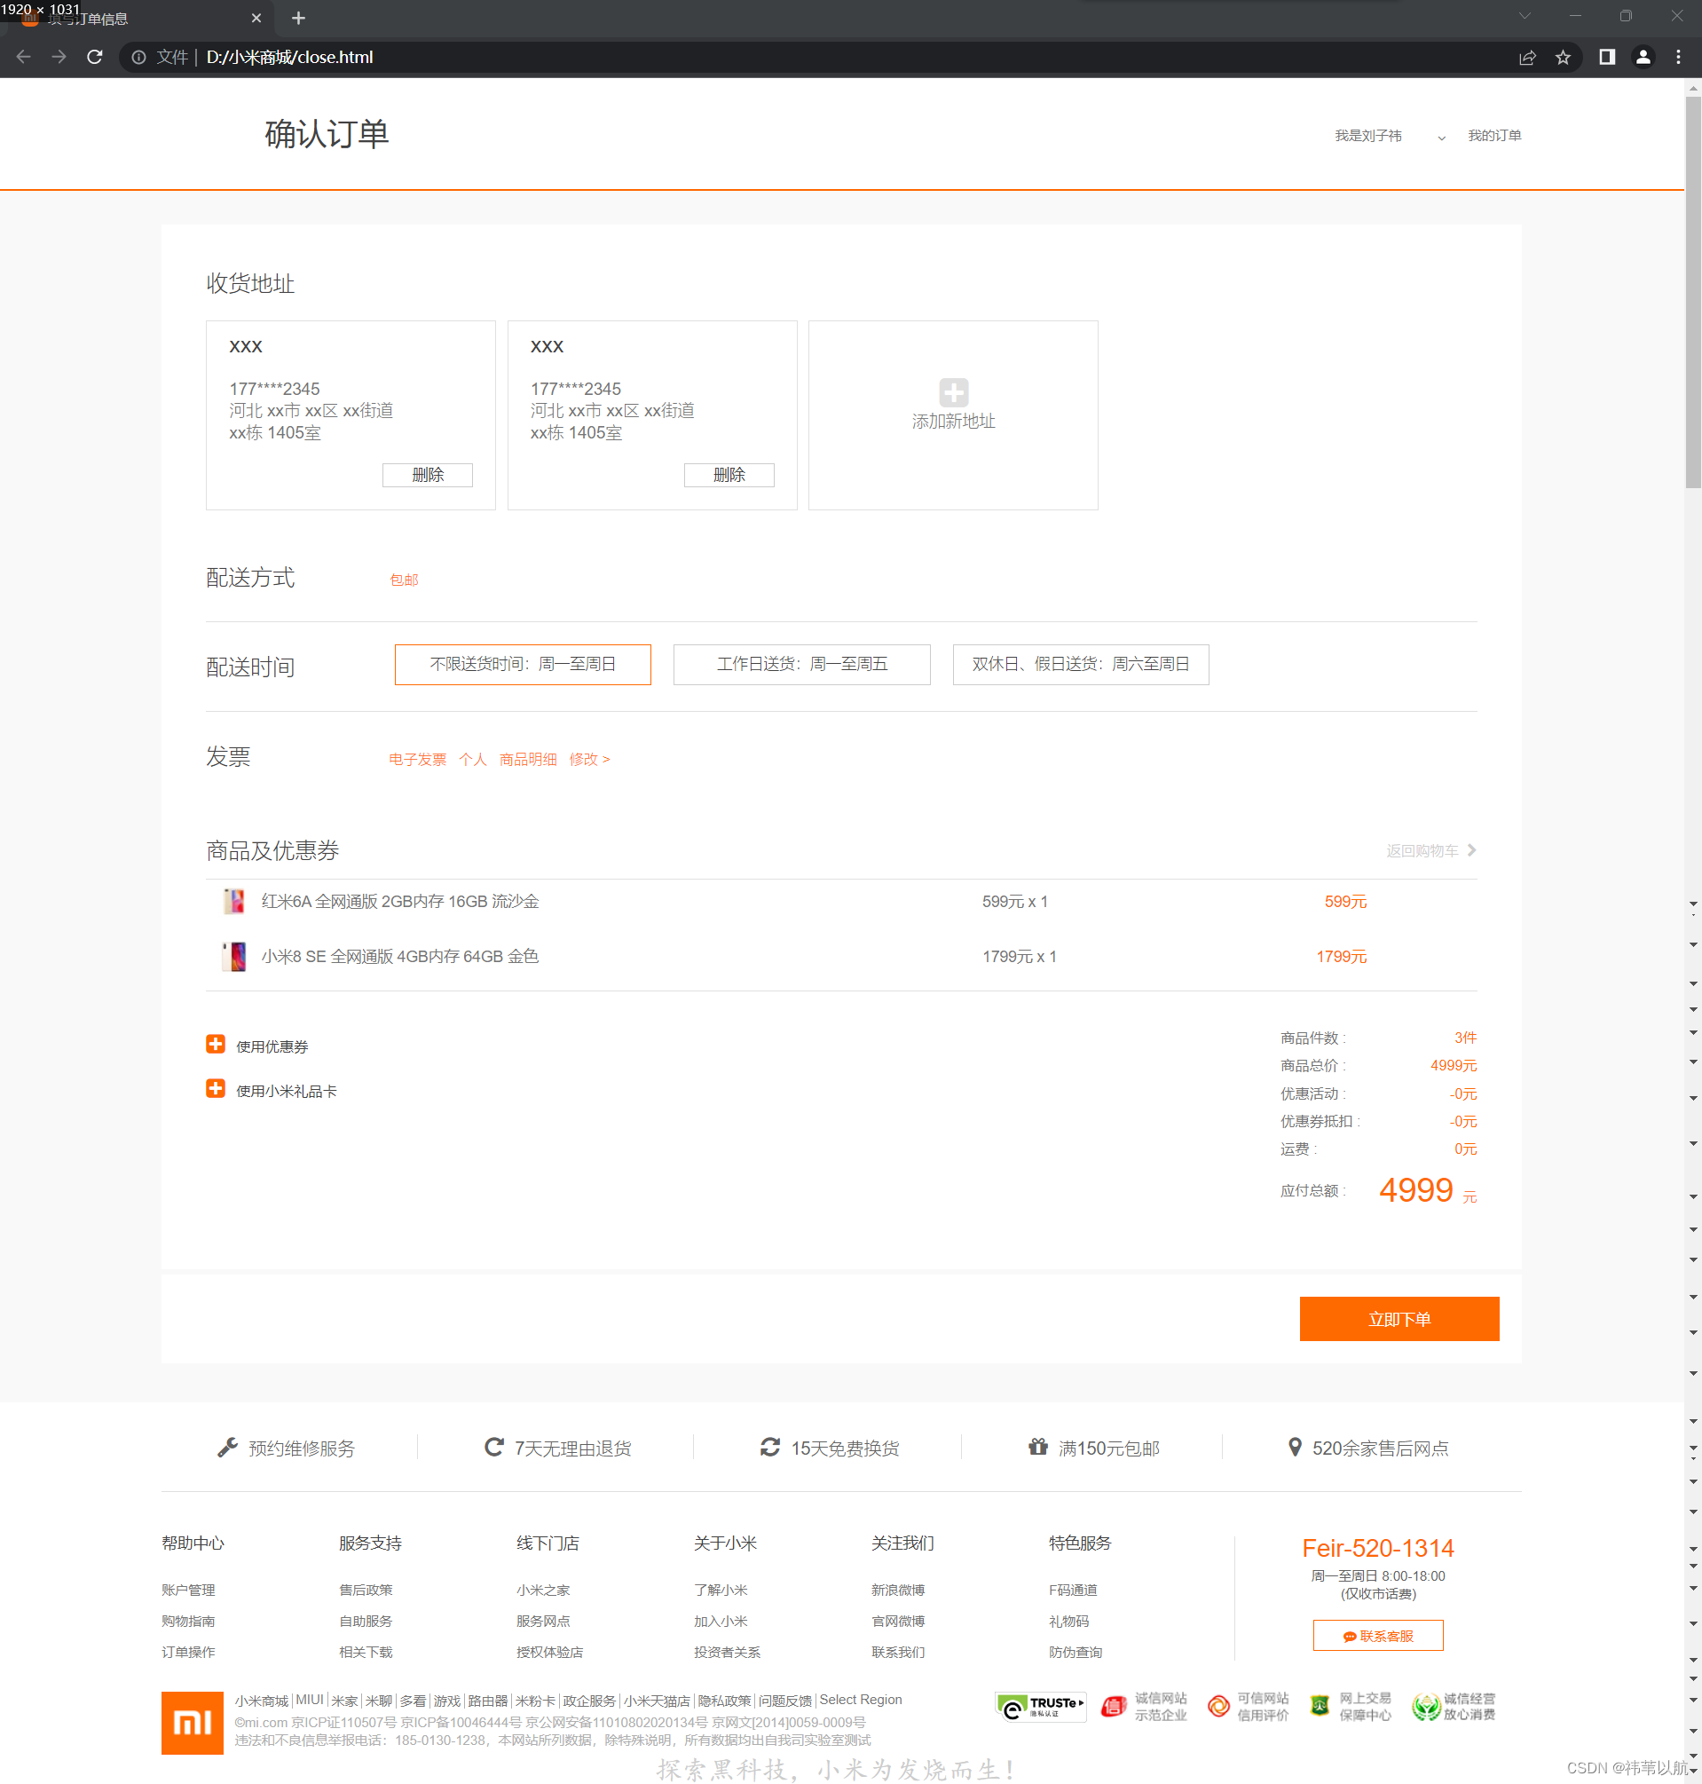Click the plus icon beside 使用小米礼品卡

click(215, 1089)
